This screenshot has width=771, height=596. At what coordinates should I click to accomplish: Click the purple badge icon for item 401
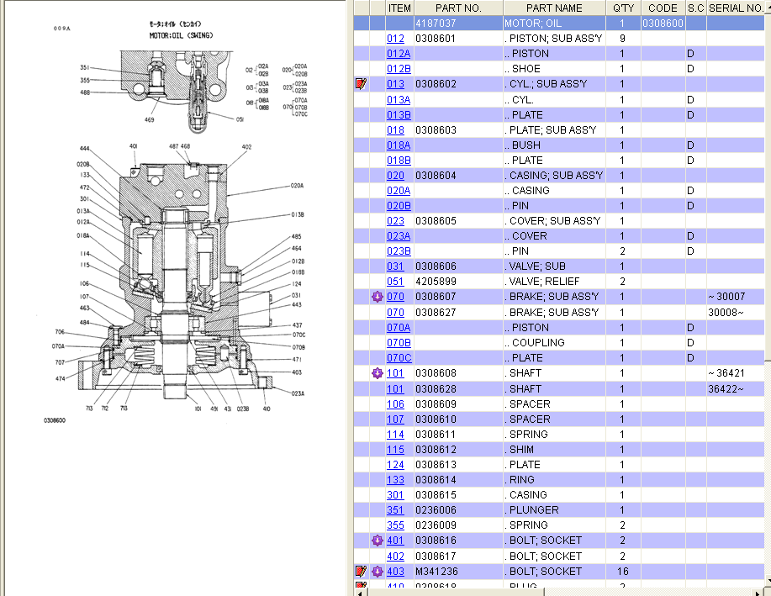[378, 541]
